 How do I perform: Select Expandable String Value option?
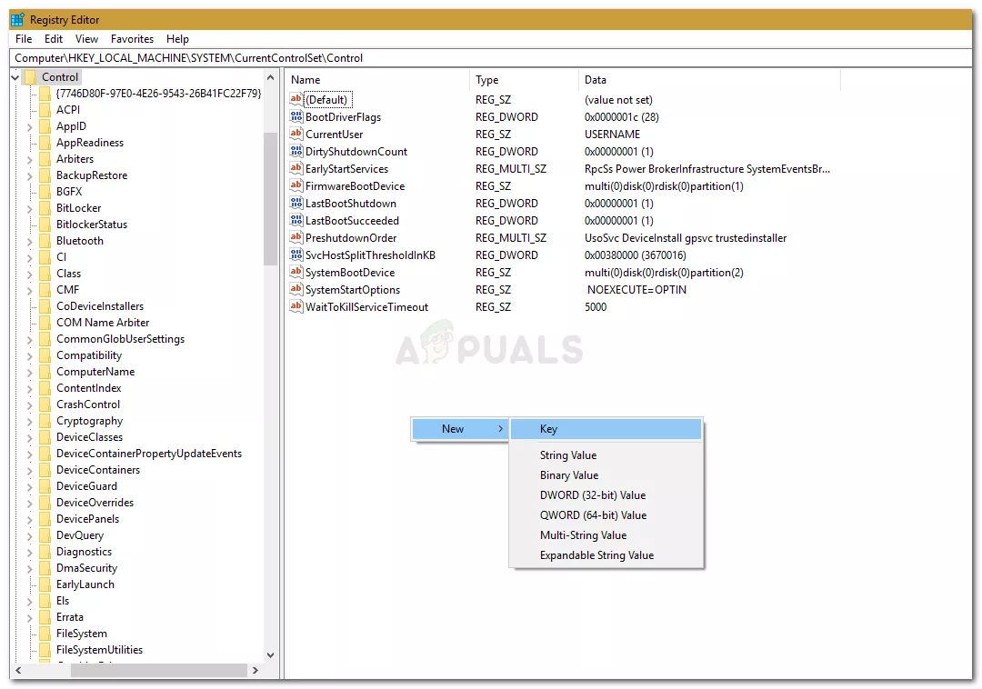coord(606,555)
